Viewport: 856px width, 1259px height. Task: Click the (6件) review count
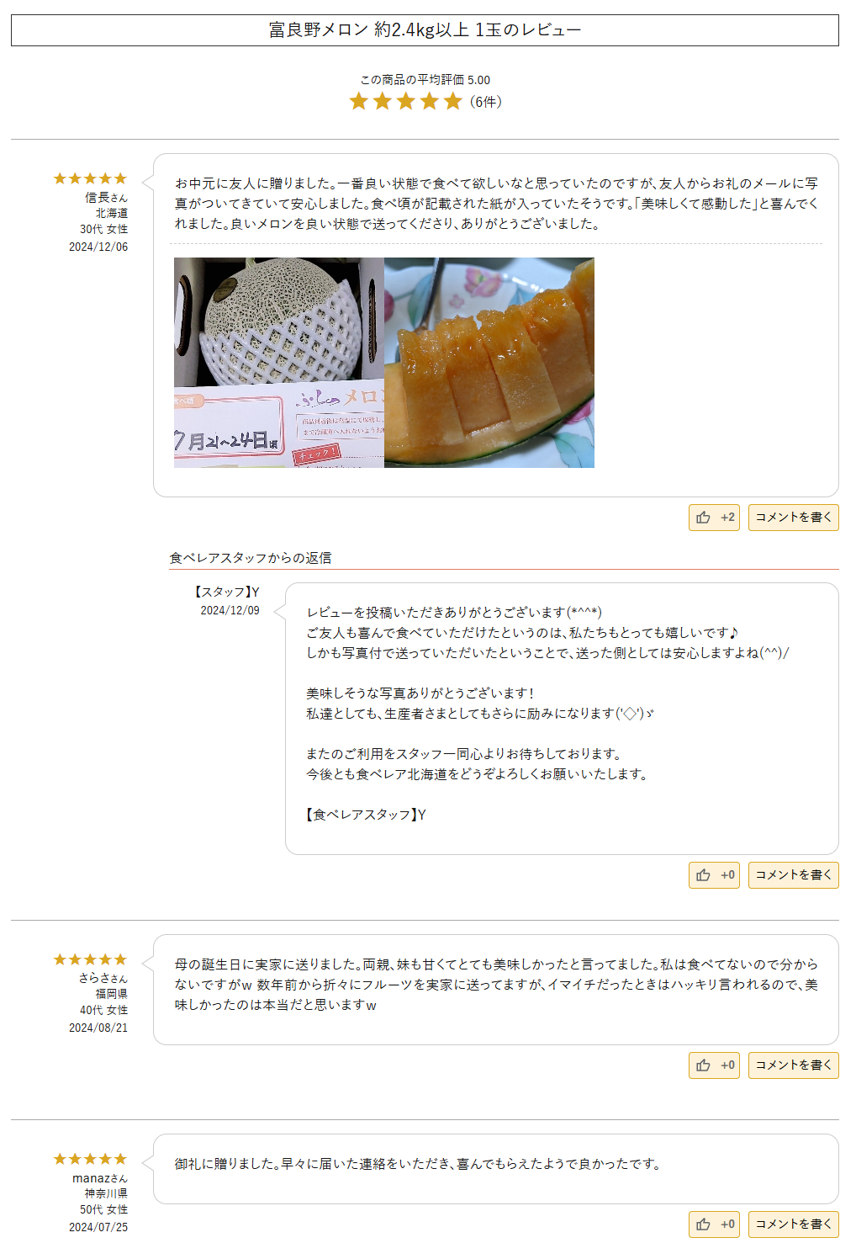click(486, 102)
